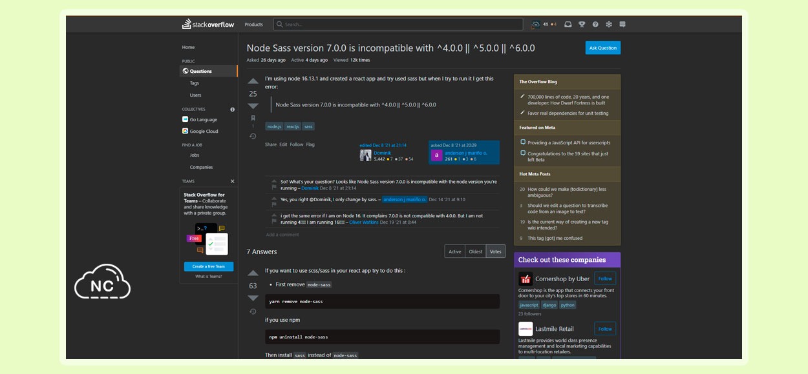The height and width of the screenshot is (374, 808).
Task: Open user profile avatar with reputation 41
Action: pyautogui.click(x=535, y=25)
